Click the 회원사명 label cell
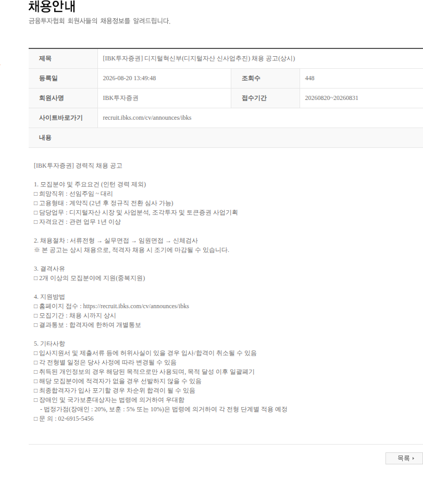This screenshot has width=423, height=493. [x=63, y=98]
